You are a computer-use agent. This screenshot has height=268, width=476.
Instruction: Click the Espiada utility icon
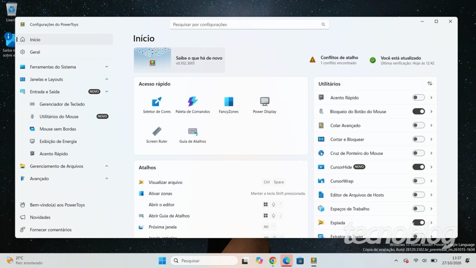click(321, 223)
